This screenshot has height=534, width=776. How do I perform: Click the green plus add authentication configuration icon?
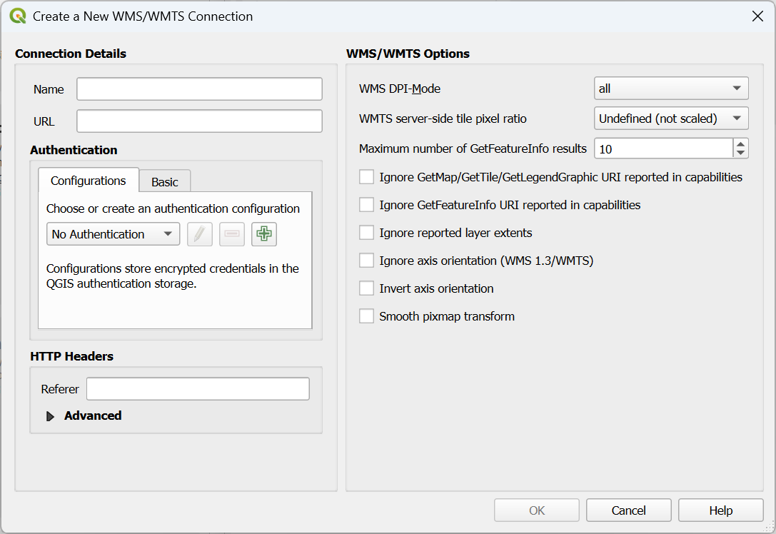(x=264, y=234)
